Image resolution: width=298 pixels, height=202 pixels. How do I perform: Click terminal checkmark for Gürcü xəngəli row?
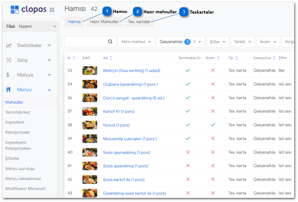click(x=188, y=98)
